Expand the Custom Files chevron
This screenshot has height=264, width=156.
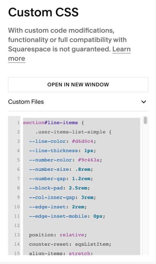coord(144,102)
